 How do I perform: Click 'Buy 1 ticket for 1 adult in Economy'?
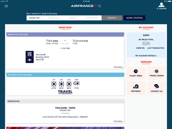click(42, 14)
